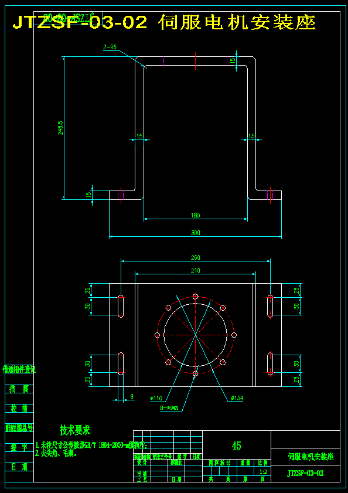Click the 描图 cell in left sidebar
348x493 pixels.
click(19, 389)
